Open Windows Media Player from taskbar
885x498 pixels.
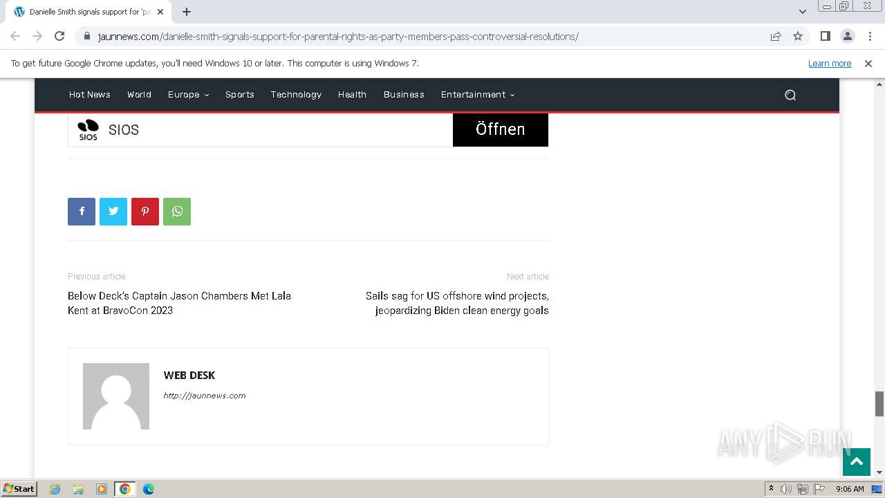tap(102, 489)
